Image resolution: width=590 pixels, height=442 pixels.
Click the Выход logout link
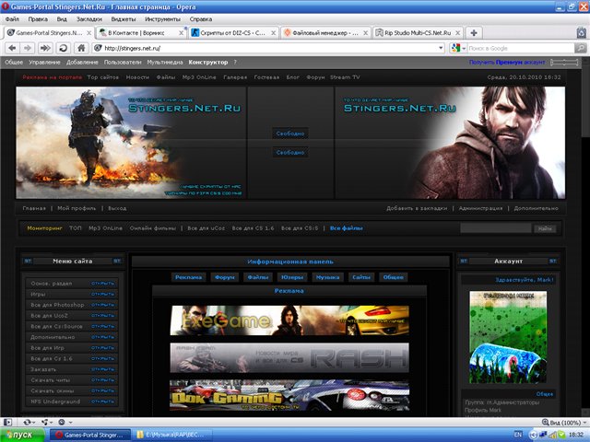point(117,208)
